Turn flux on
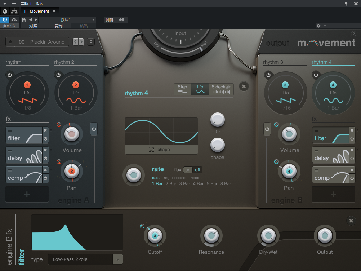The height and width of the screenshot is (271, 361). 188,170
